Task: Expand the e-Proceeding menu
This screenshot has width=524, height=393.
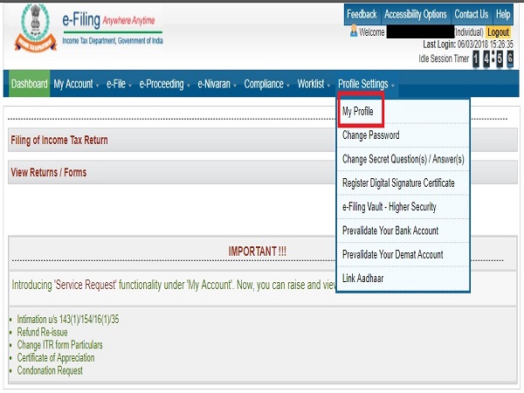Action: pyautogui.click(x=164, y=84)
